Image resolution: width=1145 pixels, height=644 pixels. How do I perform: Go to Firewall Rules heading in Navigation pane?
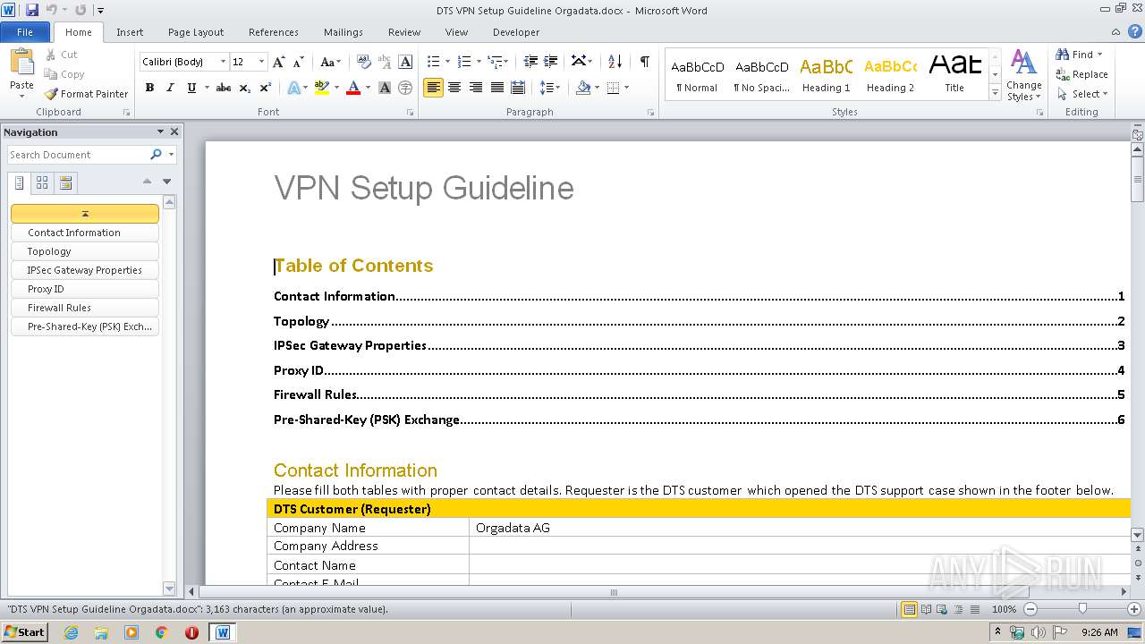tap(85, 308)
